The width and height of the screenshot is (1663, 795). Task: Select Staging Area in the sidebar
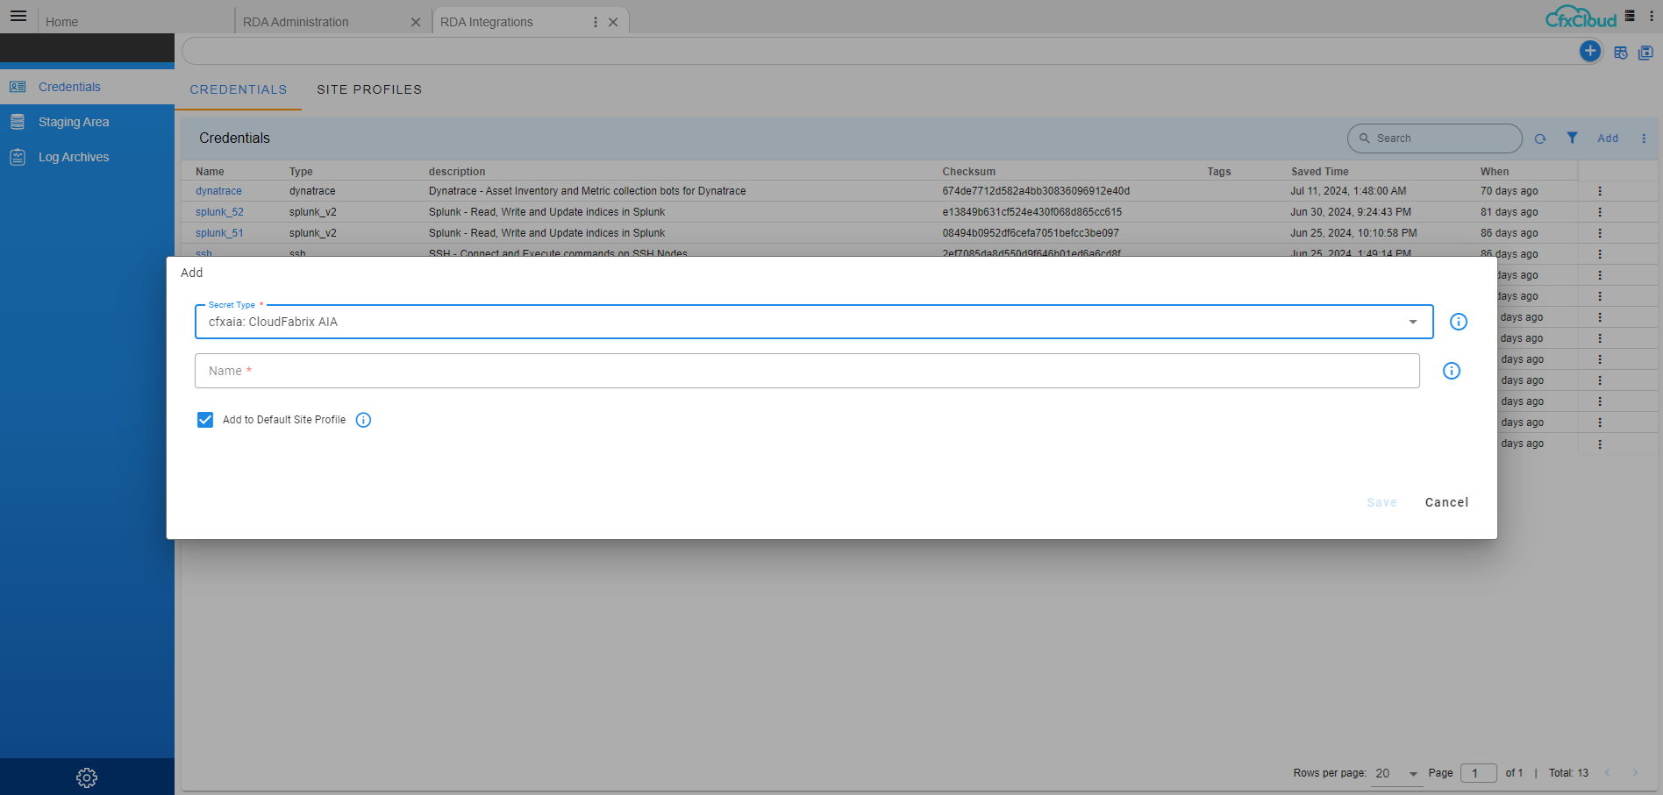point(74,122)
